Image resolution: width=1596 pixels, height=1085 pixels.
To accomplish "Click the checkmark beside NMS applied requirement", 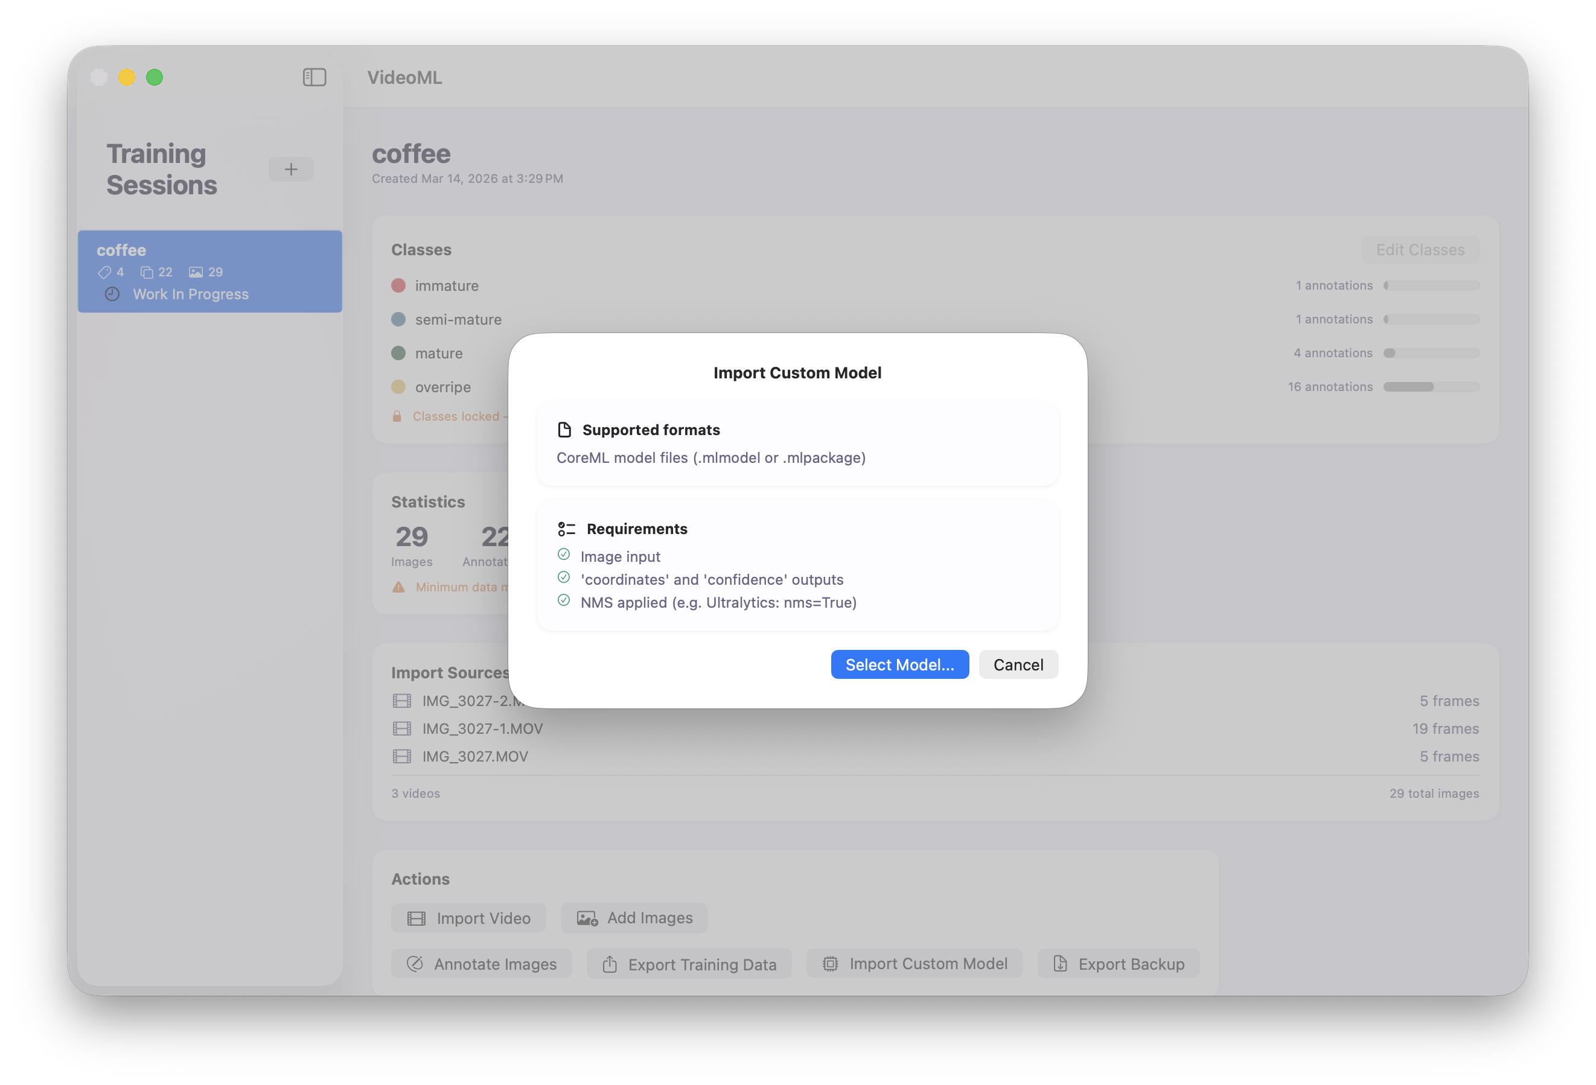I will pyautogui.click(x=563, y=600).
